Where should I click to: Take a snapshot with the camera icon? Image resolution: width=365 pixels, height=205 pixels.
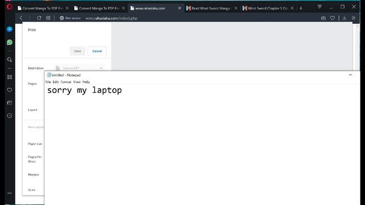coord(323,18)
